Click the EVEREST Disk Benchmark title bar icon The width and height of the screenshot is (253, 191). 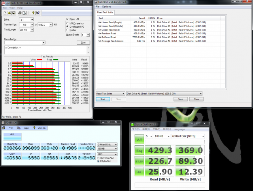coord(96,2)
